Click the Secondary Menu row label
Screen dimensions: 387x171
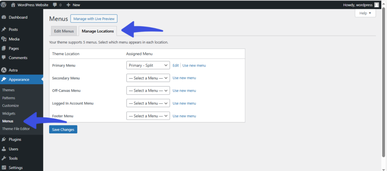pyautogui.click(x=66, y=78)
